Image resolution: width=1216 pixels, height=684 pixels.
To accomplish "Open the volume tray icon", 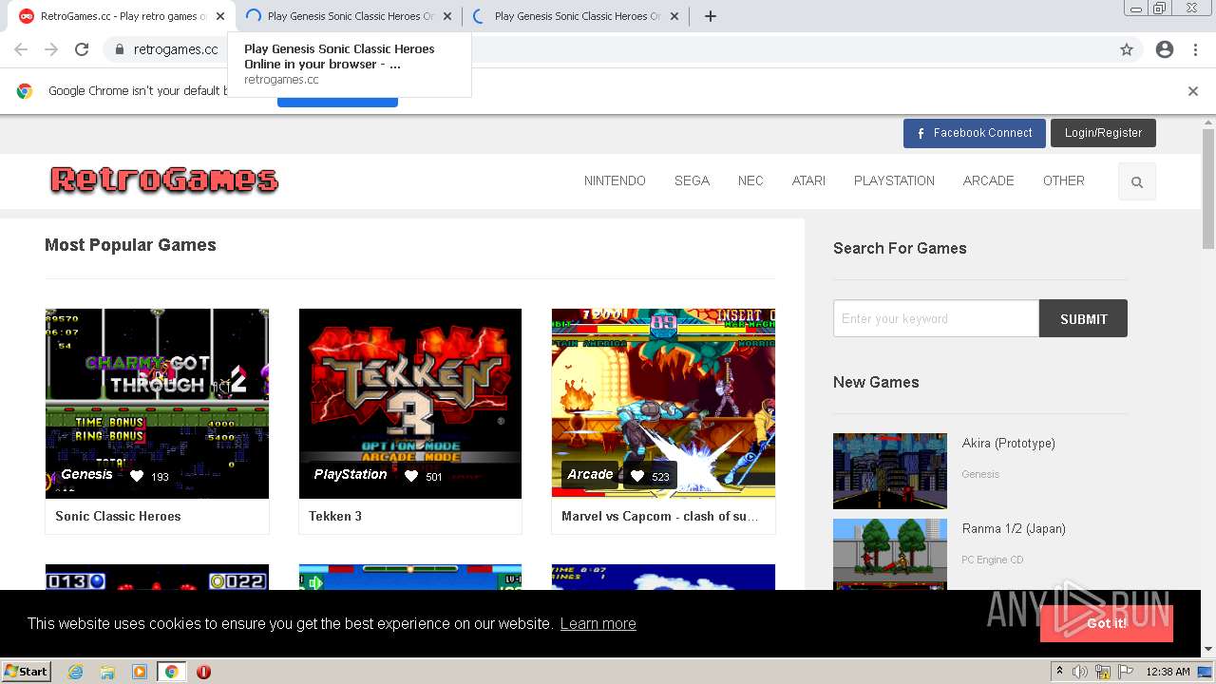I will [x=1080, y=672].
